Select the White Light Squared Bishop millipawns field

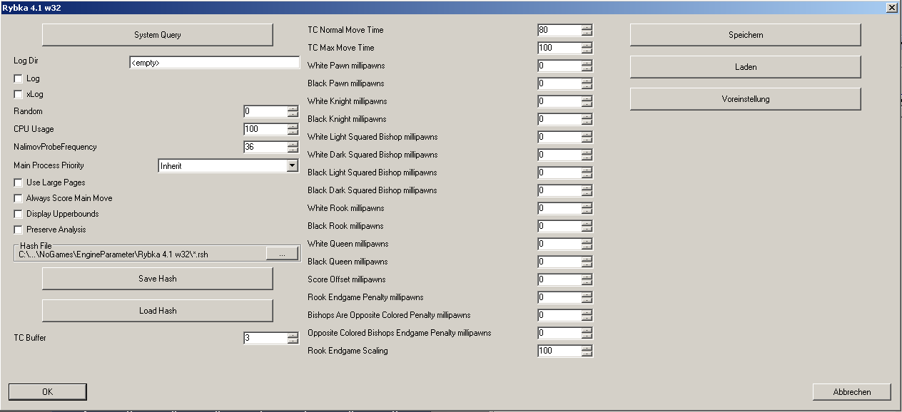tap(559, 137)
